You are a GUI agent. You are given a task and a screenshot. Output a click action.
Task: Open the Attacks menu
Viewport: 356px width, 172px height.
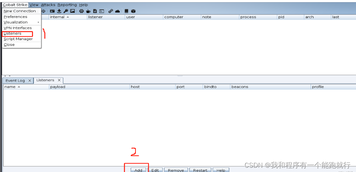click(x=48, y=5)
